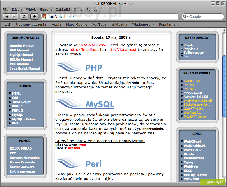The height and width of the screenshot is (187, 227).
Task: Open the Widok menu
Action: (x=31, y=9)
